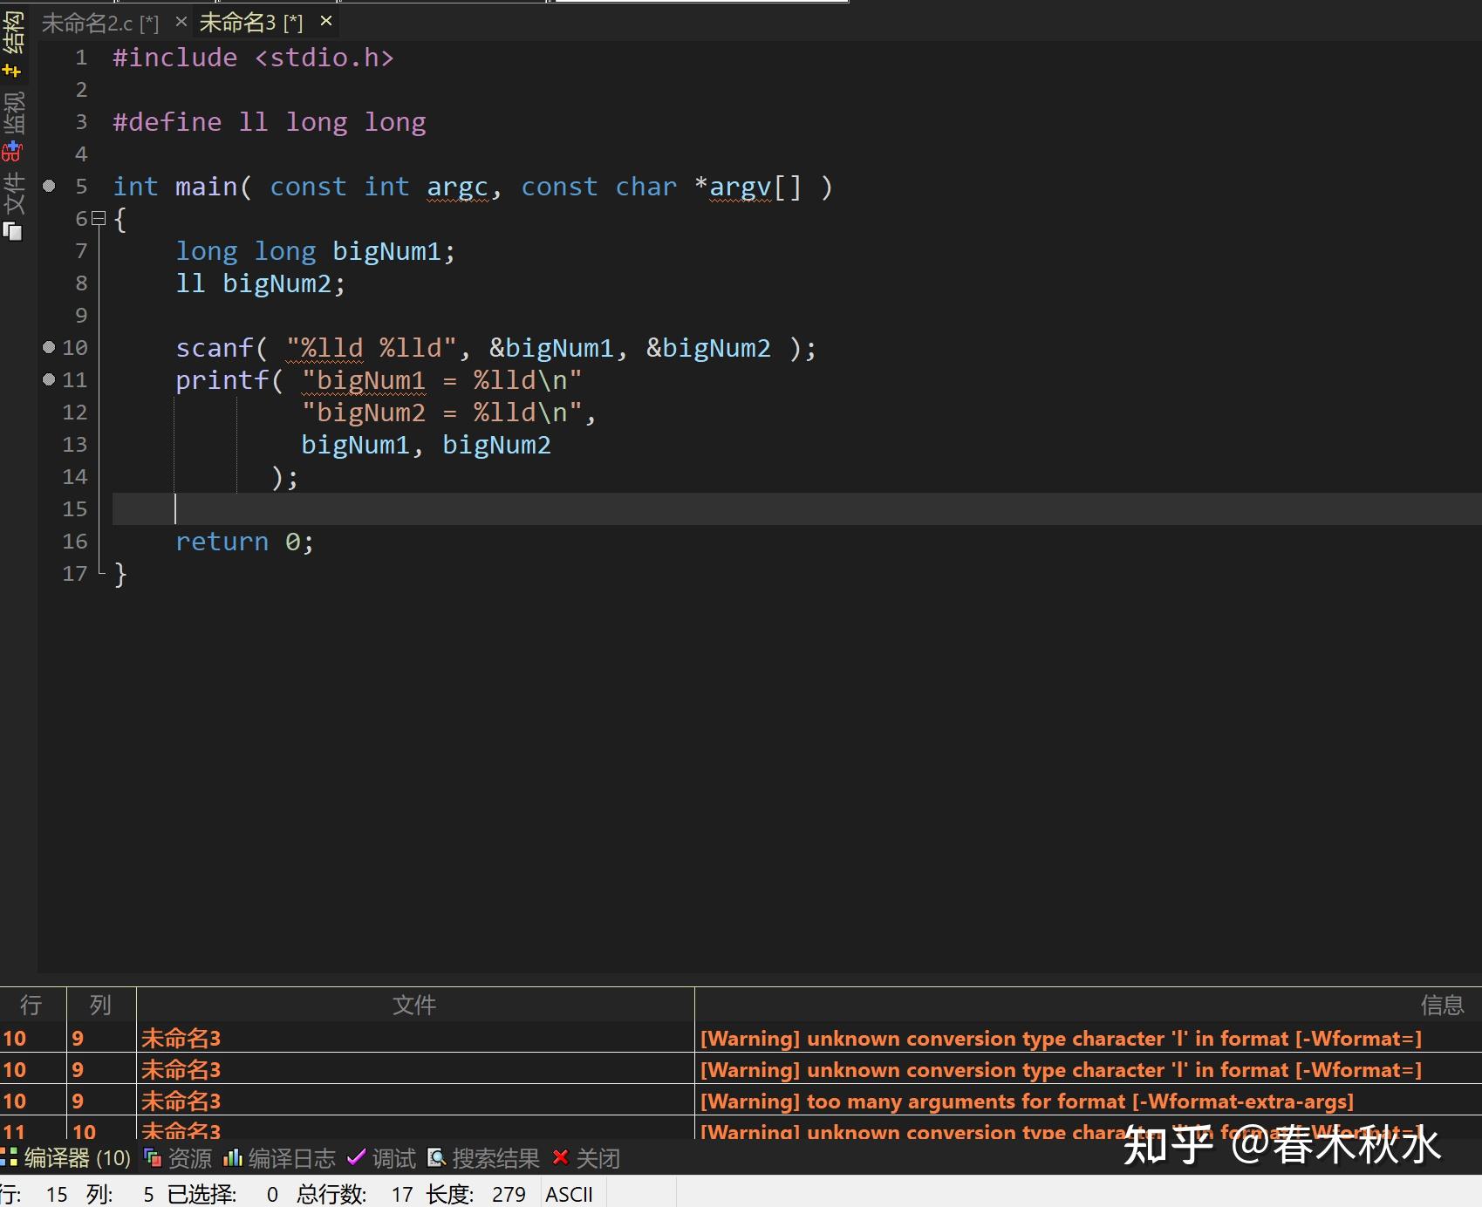Close the 未命名3 editor tab
The image size is (1482, 1207).
click(325, 20)
